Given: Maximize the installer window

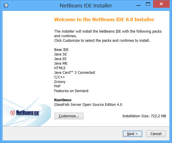Looking at the screenshot, I should tap(148, 5).
